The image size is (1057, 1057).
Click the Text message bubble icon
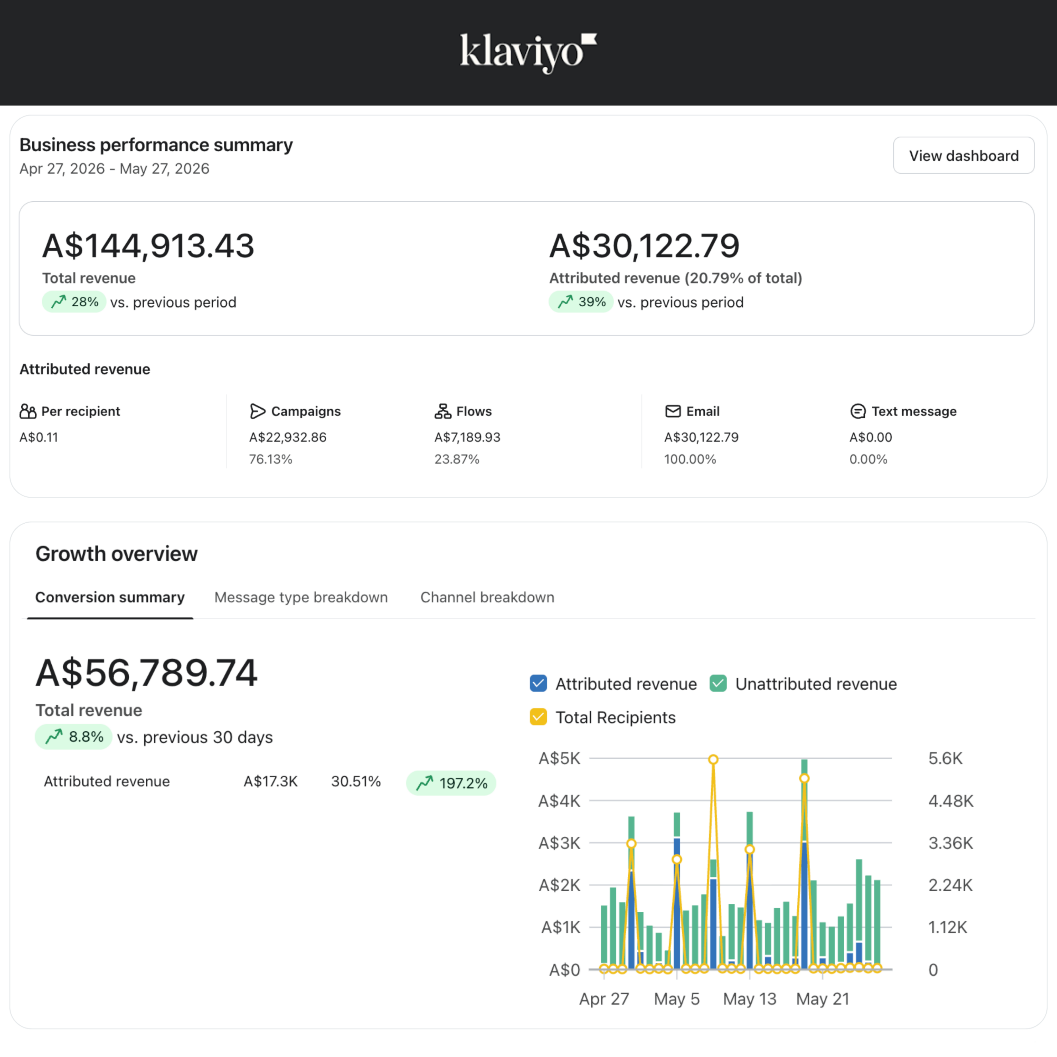(858, 412)
